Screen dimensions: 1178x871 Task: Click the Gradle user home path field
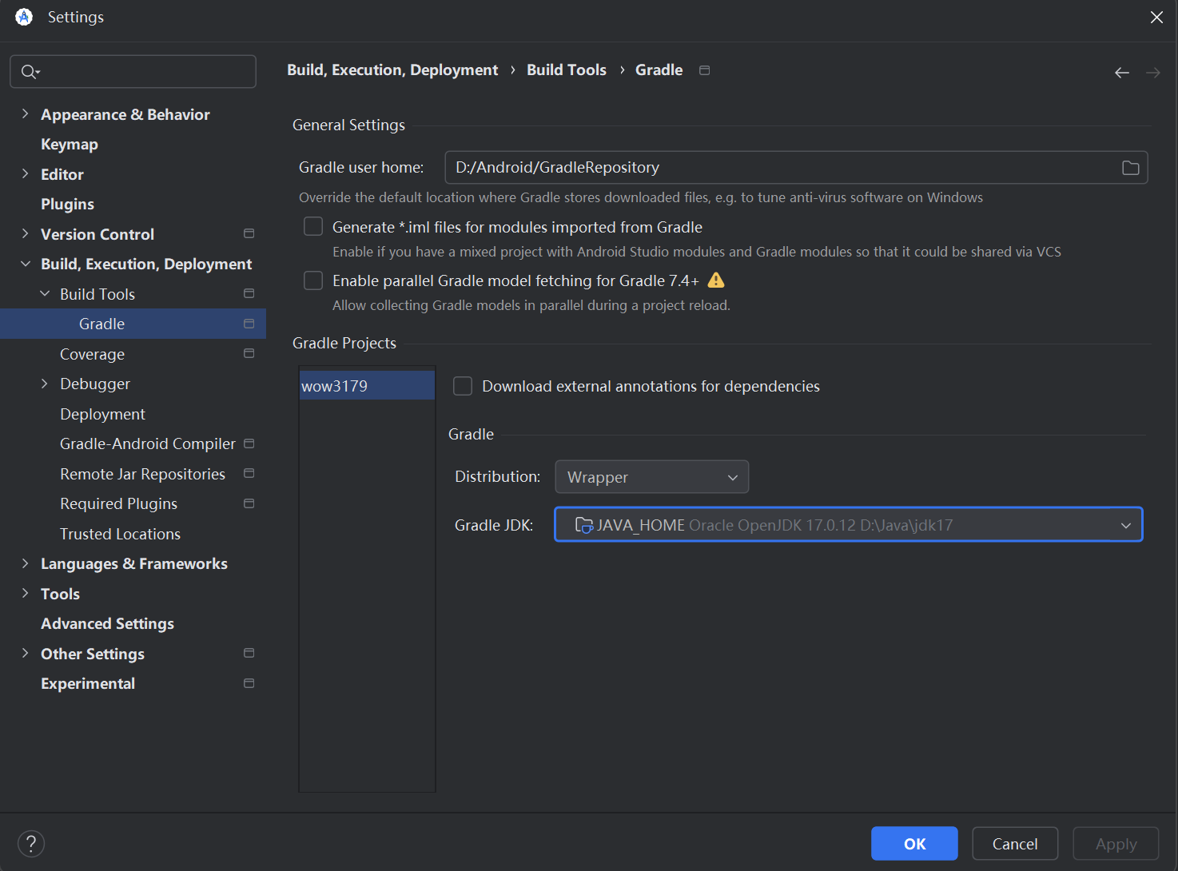779,168
